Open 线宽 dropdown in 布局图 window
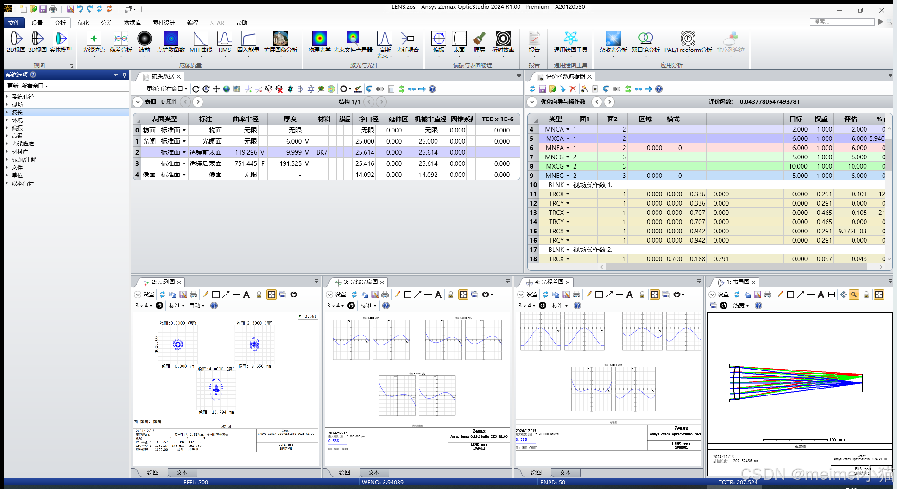Viewport: 897px width, 489px height. [741, 306]
